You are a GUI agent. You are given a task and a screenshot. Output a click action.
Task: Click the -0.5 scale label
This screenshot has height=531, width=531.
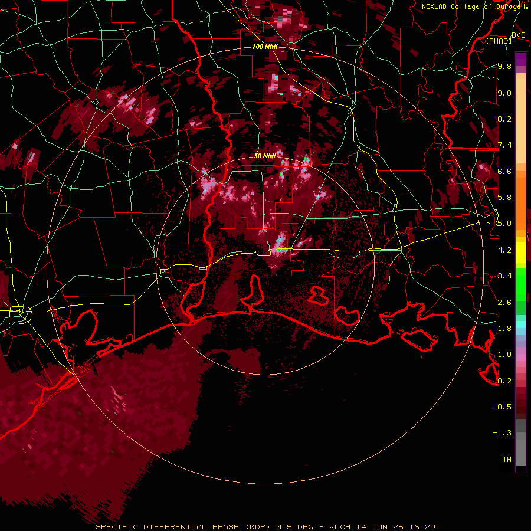point(502,407)
